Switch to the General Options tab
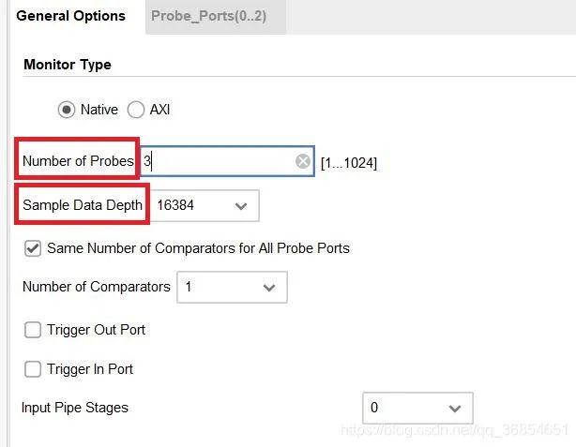 coord(71,16)
